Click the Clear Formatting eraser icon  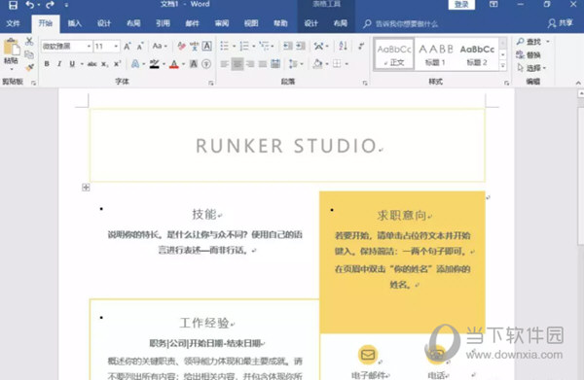pos(181,46)
